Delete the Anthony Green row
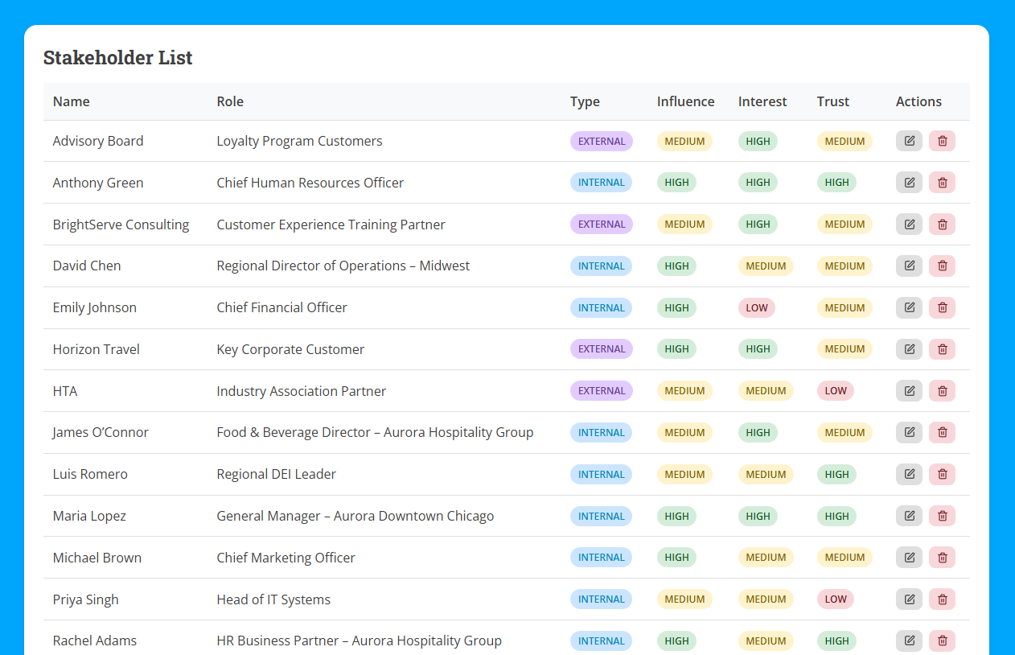1015x655 pixels. click(x=942, y=183)
